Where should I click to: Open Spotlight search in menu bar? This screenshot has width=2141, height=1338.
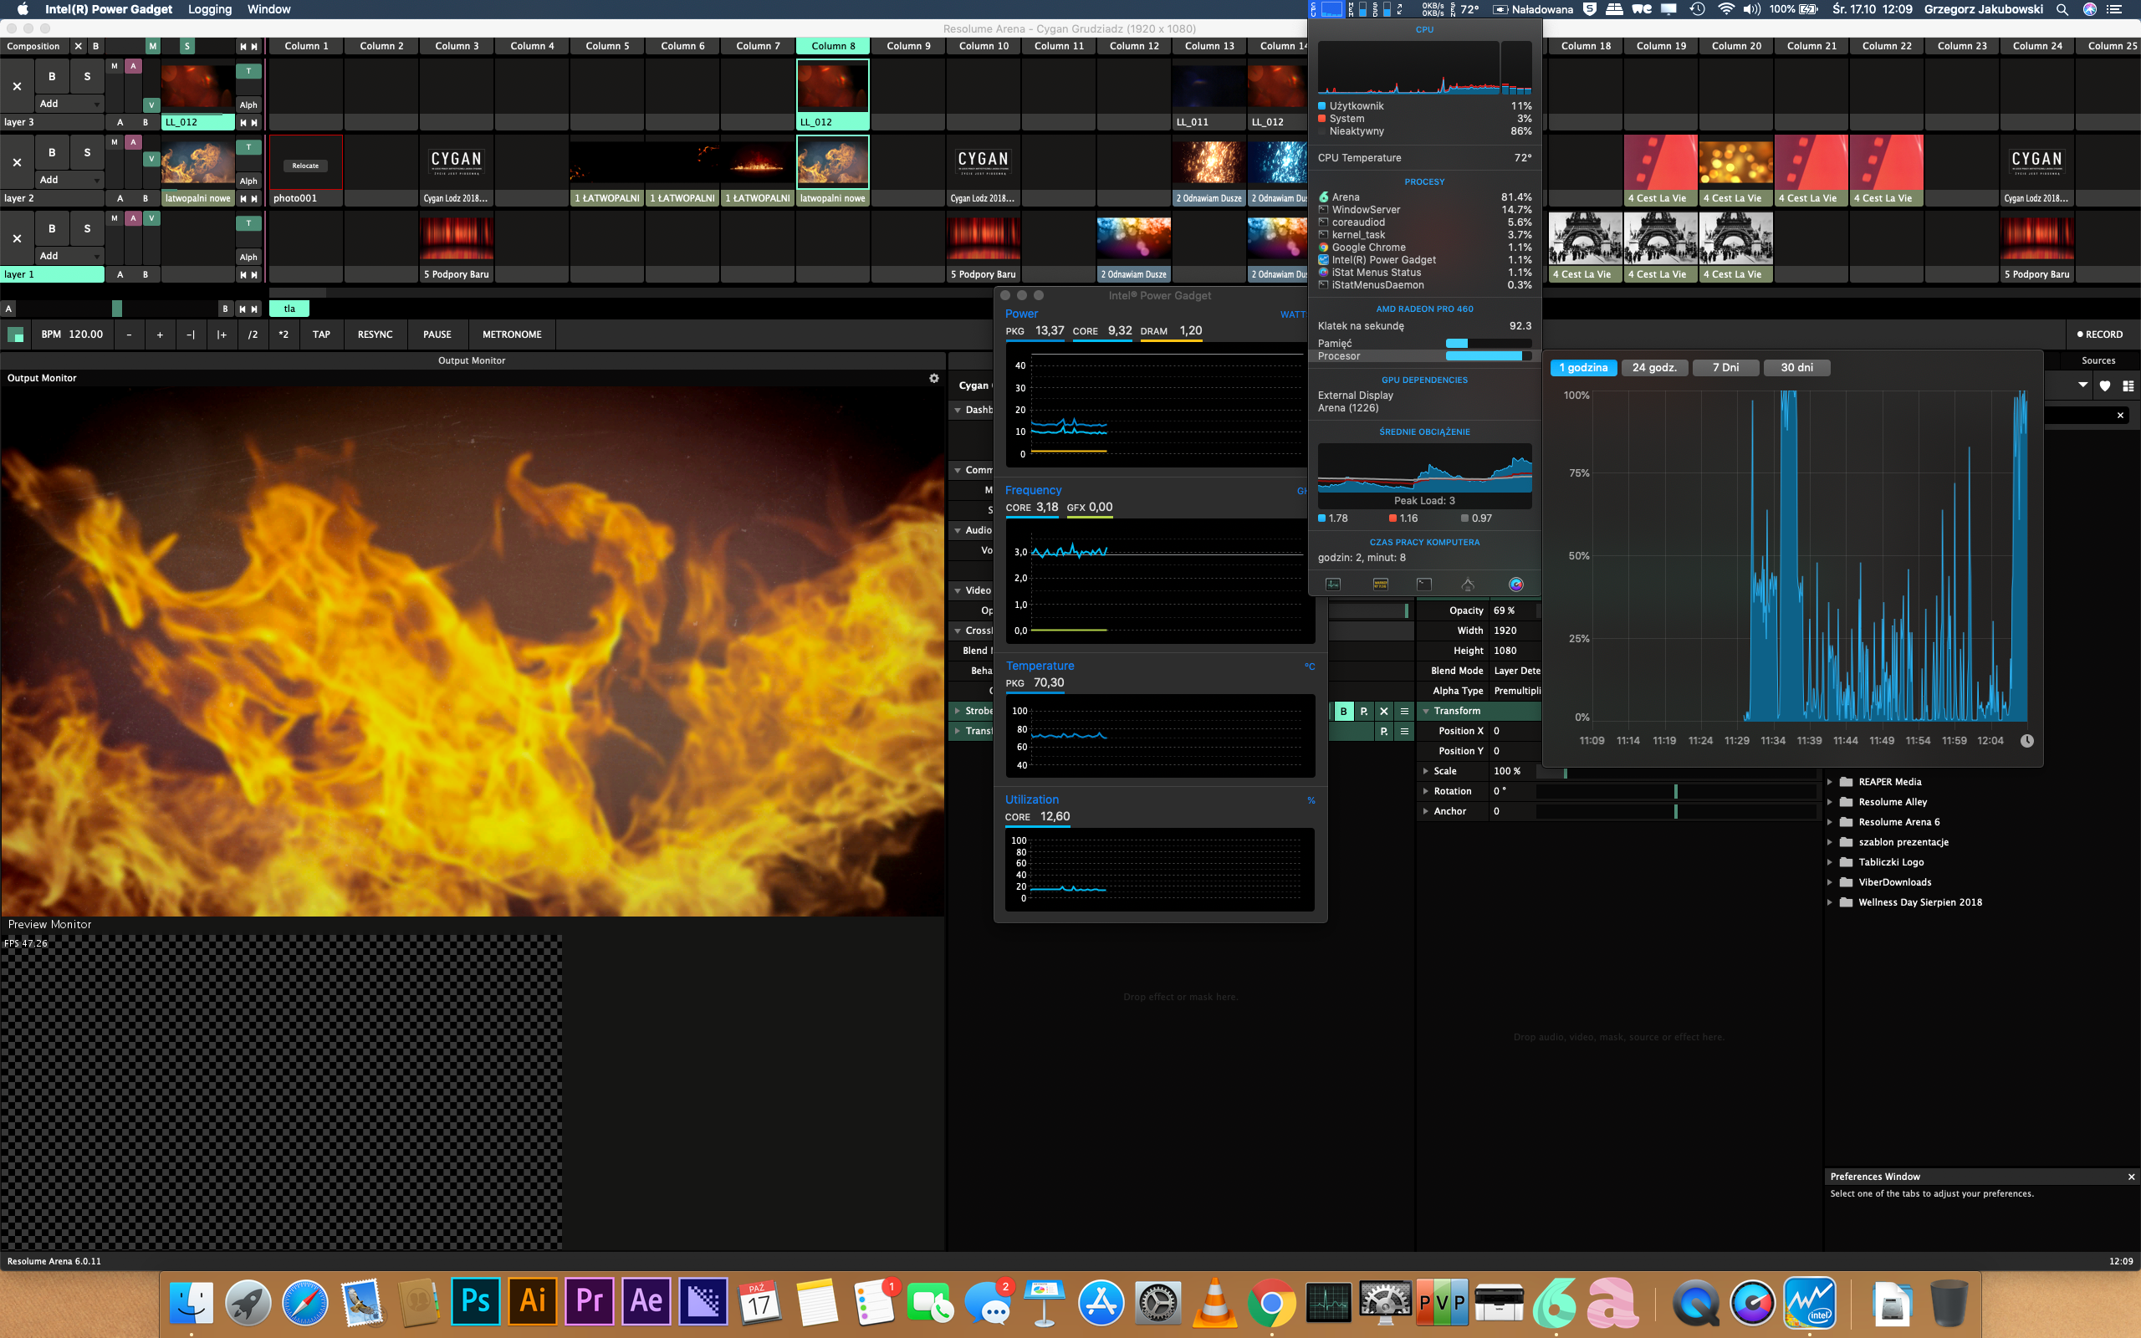point(2062,10)
